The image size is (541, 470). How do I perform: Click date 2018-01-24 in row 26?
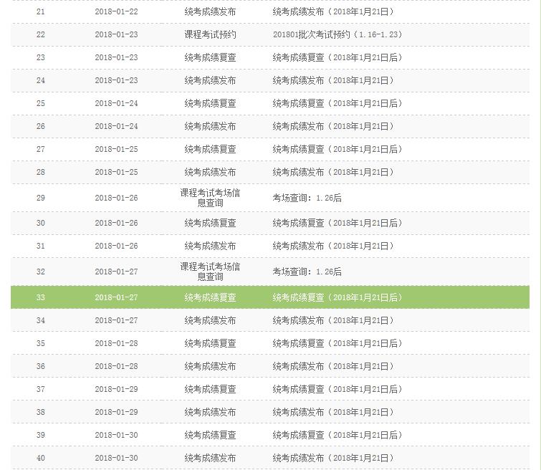tap(116, 126)
